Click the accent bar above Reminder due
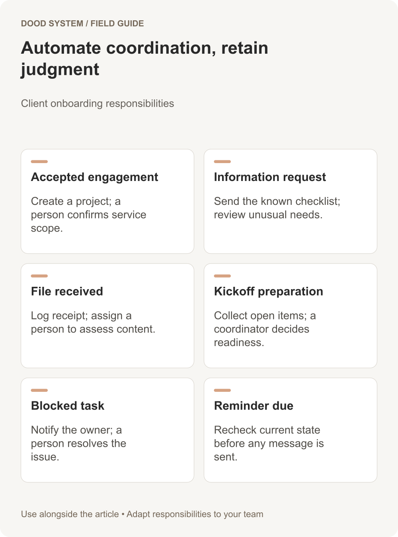398x537 pixels. (x=222, y=390)
